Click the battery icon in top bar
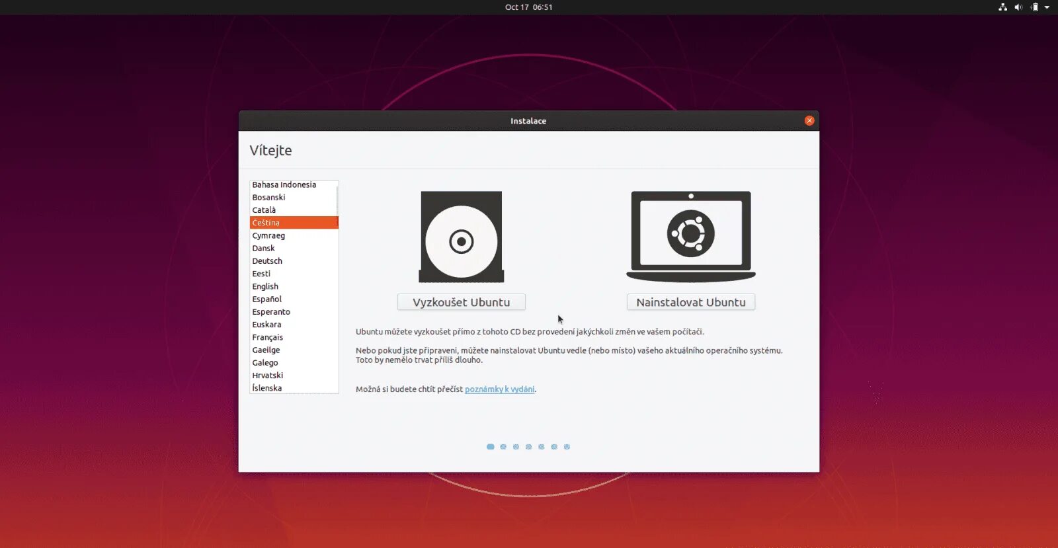The image size is (1058, 548). coord(1035,7)
